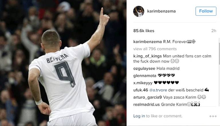Click karimbenzema username in caption

148,42
